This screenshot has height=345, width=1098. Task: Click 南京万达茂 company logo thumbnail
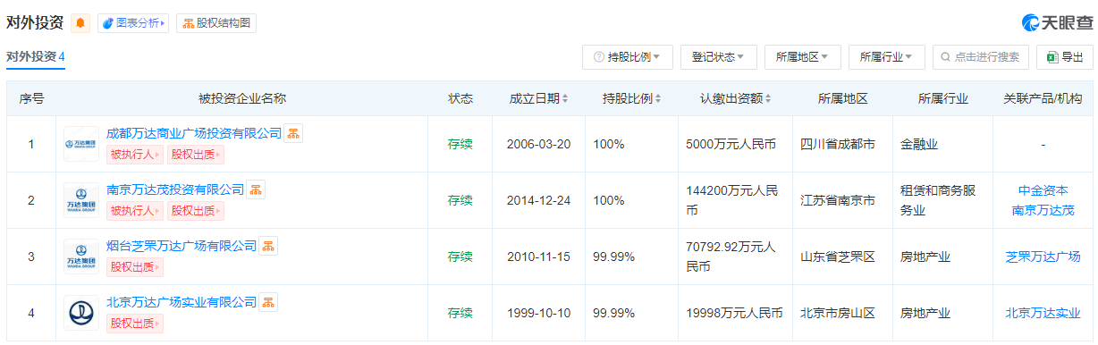(x=81, y=200)
